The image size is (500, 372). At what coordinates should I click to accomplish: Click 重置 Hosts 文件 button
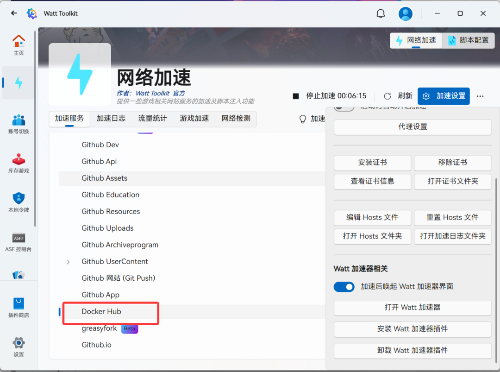[452, 218]
